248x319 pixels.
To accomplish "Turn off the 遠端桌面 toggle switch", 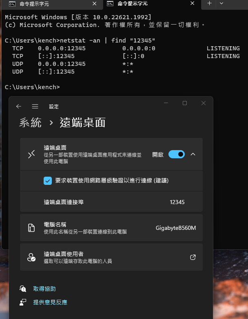I will (177, 154).
